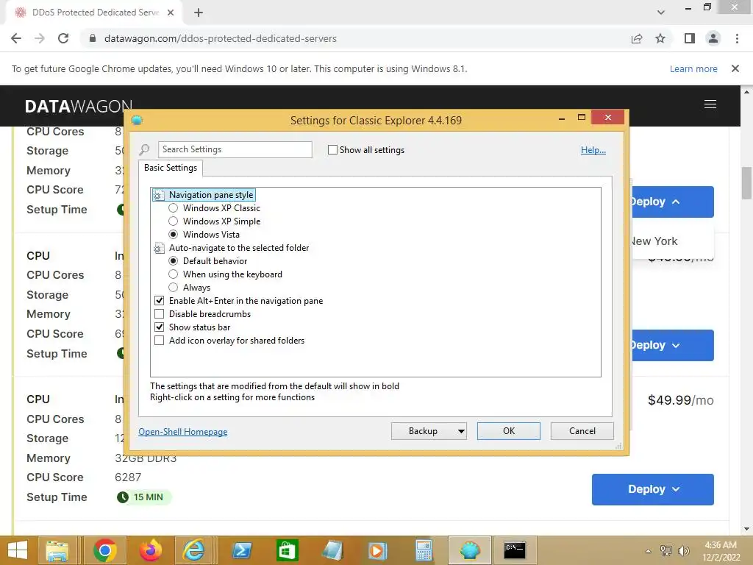Viewport: 753px width, 565px height.
Task: Open the DataWagon hamburger menu
Action: pos(710,104)
